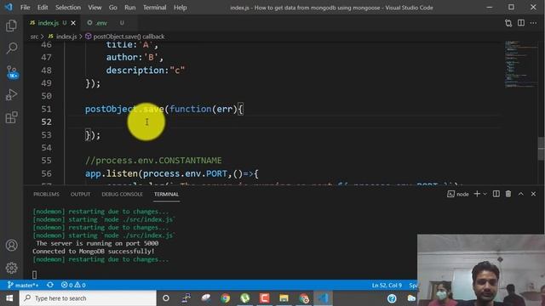Click the postObject.save(function(err){ line

[x=164, y=109]
